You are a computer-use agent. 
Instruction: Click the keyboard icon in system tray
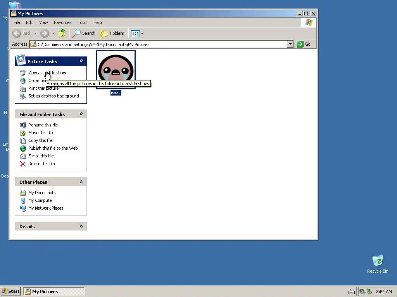(x=351, y=292)
